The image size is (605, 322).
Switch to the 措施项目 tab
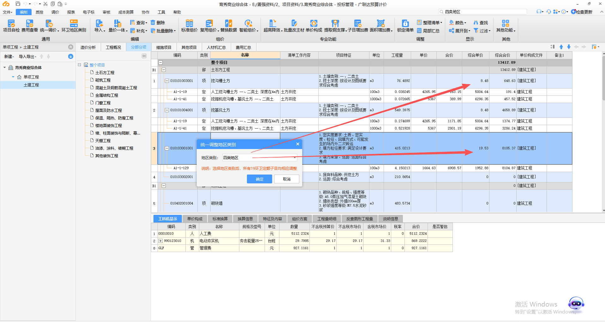(x=164, y=47)
